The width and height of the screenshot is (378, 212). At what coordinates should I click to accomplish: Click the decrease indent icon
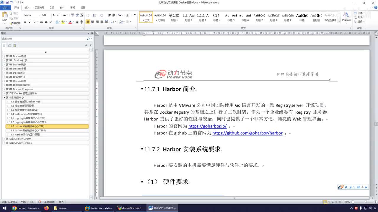point(109,15)
